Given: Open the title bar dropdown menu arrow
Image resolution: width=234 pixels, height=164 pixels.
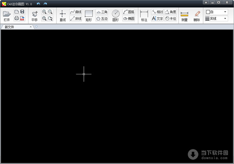Looking at the screenshot, I should 206,3.
